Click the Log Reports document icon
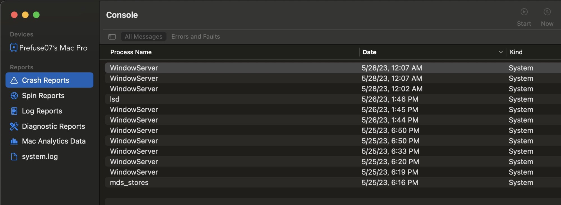Image resolution: width=561 pixels, height=205 pixels. [x=14, y=111]
